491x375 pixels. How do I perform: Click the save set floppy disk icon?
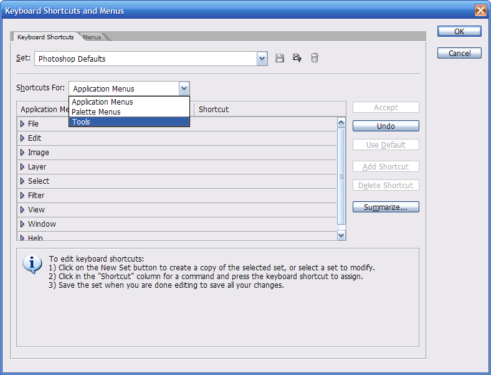tap(280, 58)
